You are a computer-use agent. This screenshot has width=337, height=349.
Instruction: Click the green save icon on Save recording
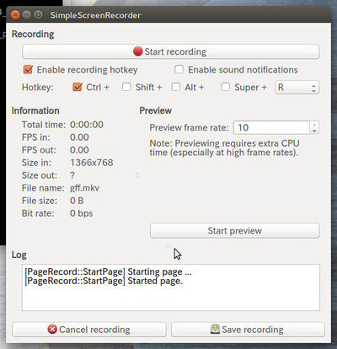215,329
